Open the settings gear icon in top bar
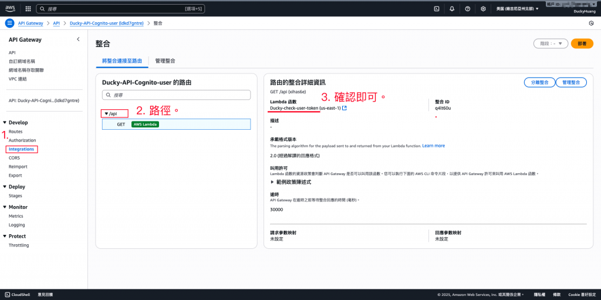The image size is (601, 300). (x=484, y=8)
